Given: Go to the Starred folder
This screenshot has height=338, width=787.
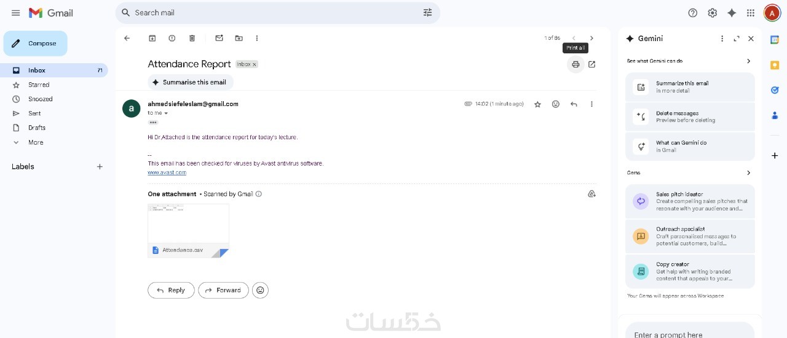Looking at the screenshot, I should [x=39, y=85].
